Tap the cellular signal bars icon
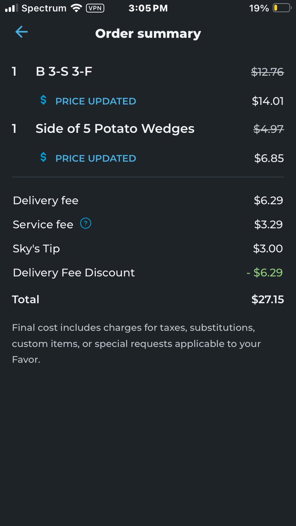Screen dimensions: 296x526 point(11,8)
